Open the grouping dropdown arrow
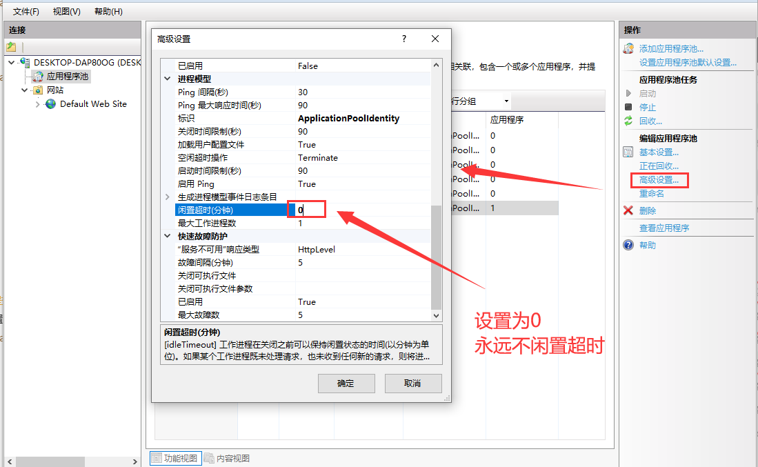 tap(506, 101)
